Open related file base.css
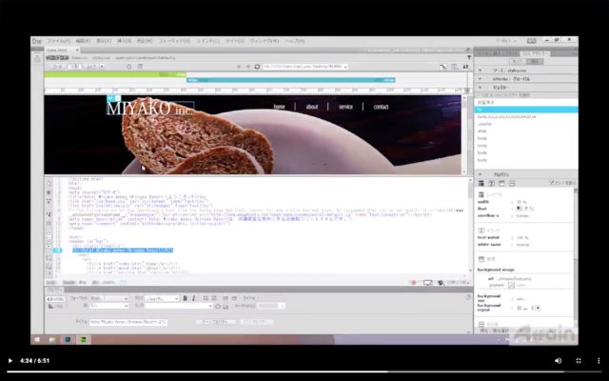Screen dimensions: 609x381 click(x=80, y=57)
